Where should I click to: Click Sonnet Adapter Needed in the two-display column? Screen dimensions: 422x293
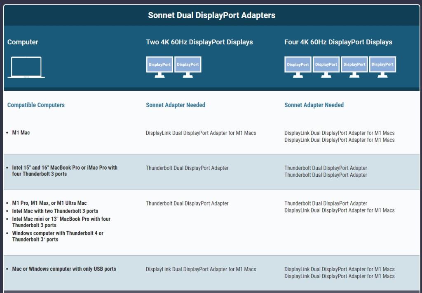pos(175,105)
